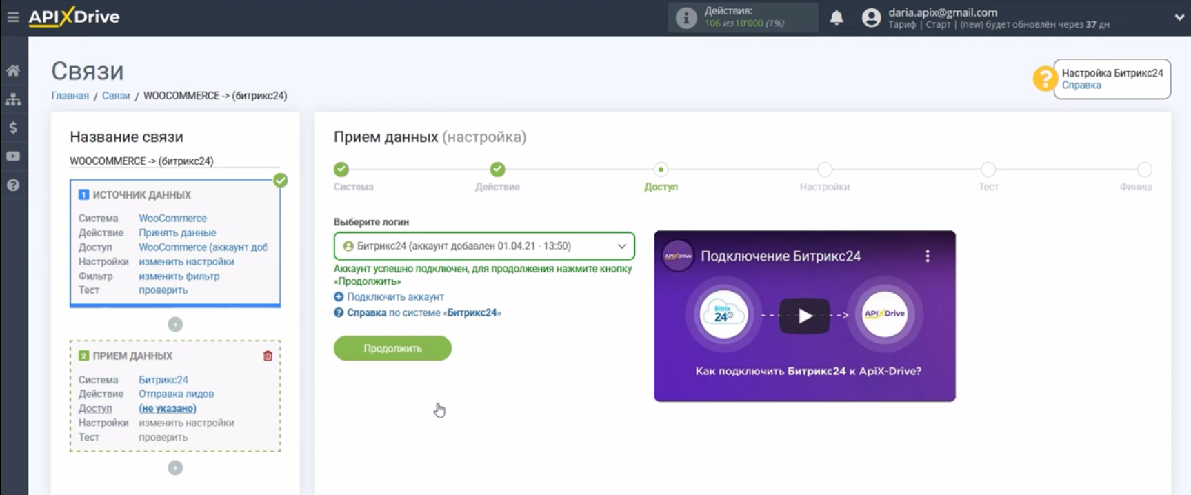This screenshot has height=495, width=1191.
Task: Open the YouTube video sidebar icon
Action: (13, 156)
